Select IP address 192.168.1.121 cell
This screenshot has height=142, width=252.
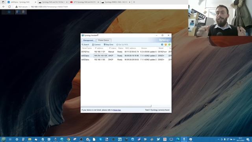pos(100,52)
